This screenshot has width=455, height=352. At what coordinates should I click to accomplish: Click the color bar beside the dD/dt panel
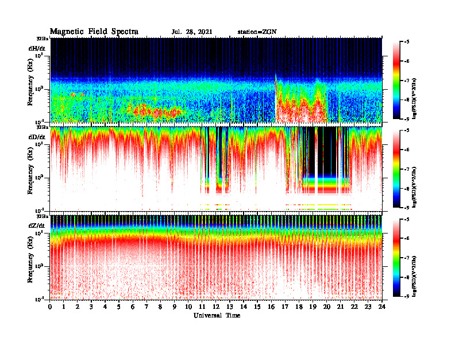tap(396, 169)
